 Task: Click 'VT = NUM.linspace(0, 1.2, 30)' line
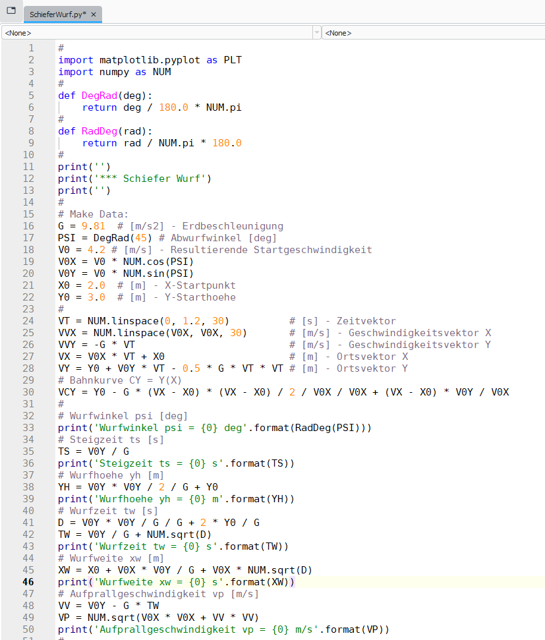click(144, 321)
